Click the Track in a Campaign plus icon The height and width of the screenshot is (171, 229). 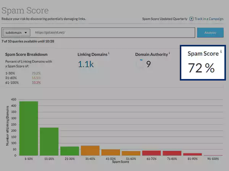click(x=191, y=19)
